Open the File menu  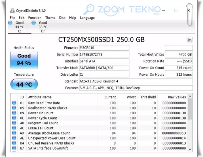12,18
